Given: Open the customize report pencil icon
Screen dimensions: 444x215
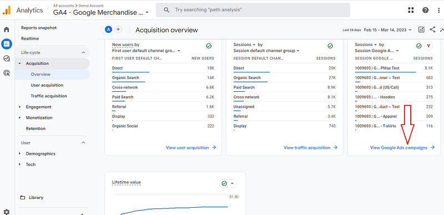Looking at the screenshot, I should [422, 30].
